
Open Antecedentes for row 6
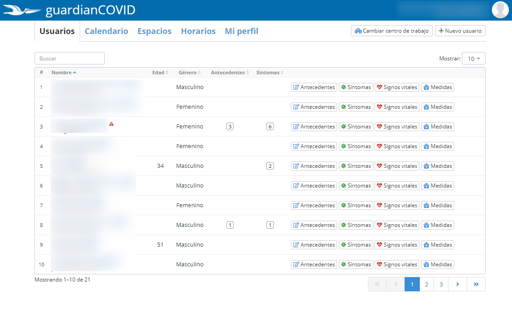click(314, 186)
